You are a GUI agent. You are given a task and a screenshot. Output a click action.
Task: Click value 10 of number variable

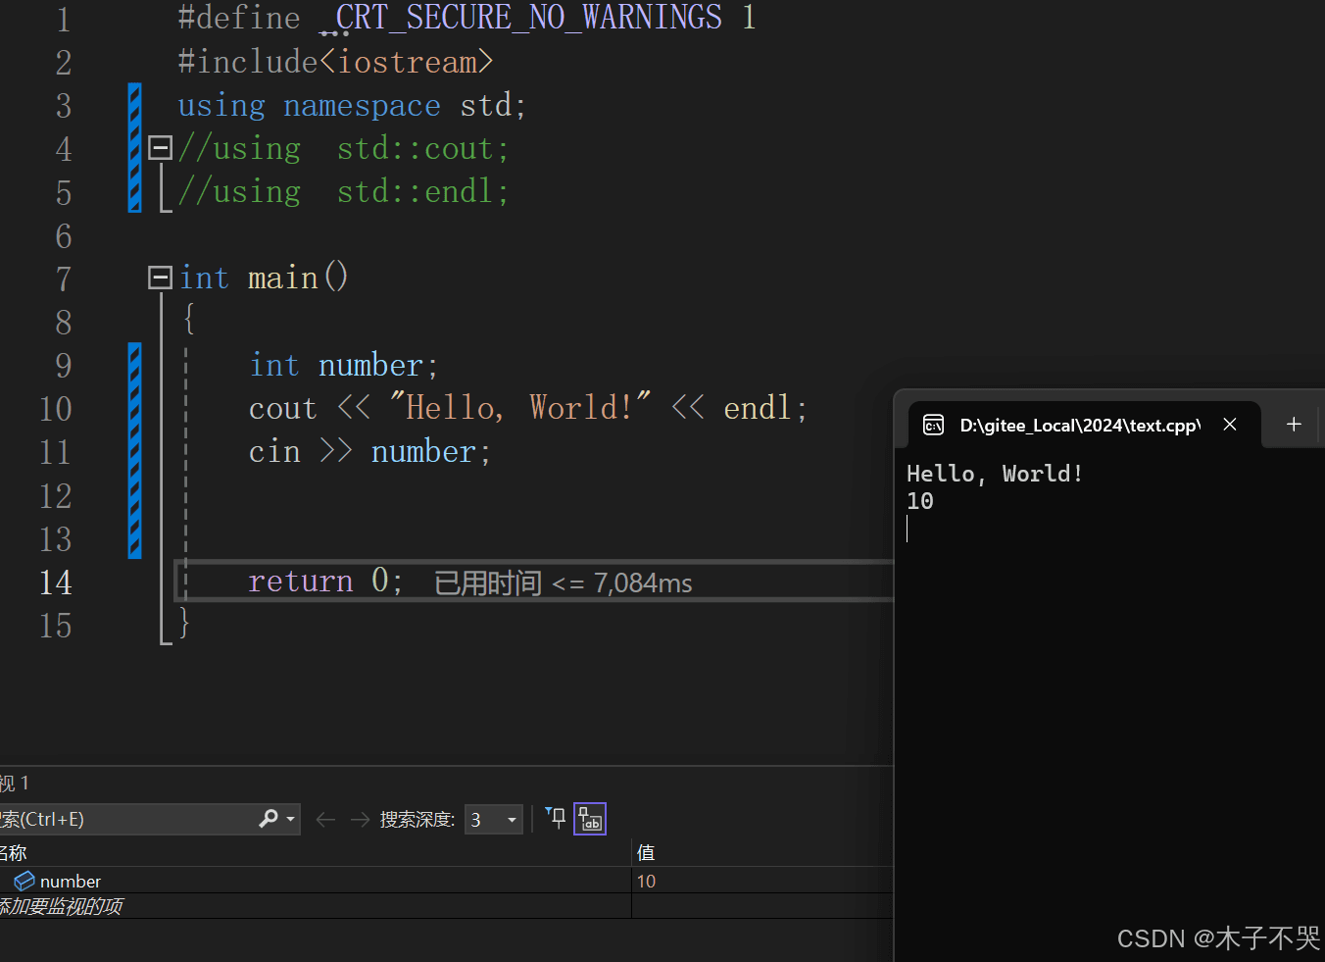[646, 881]
